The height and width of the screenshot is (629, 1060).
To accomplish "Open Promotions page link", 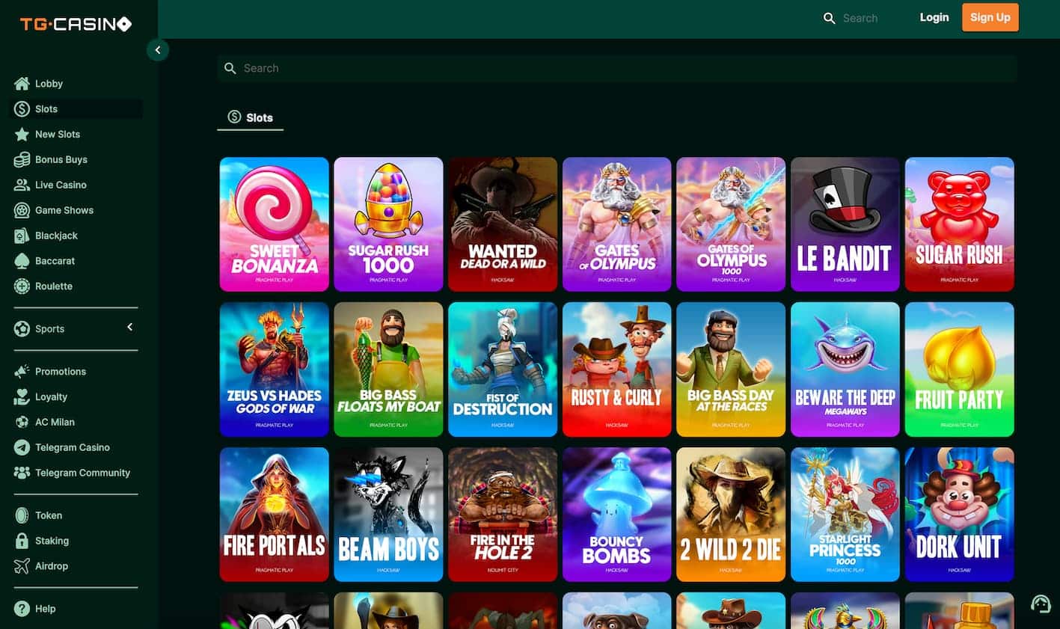I will click(x=61, y=372).
